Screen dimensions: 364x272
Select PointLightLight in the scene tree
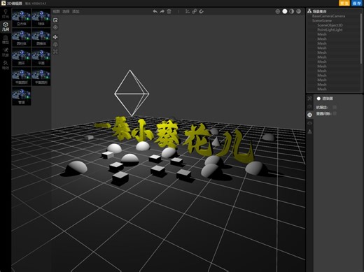pos(330,30)
